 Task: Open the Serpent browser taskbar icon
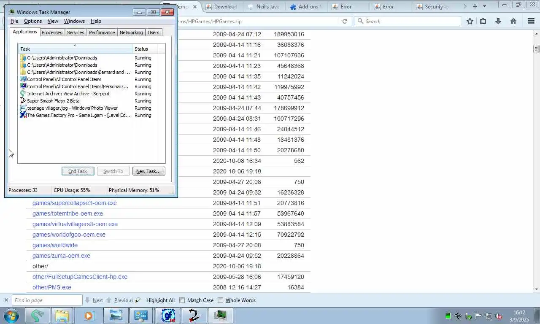point(38,316)
